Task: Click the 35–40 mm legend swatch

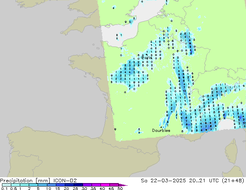Action: coord(96,185)
